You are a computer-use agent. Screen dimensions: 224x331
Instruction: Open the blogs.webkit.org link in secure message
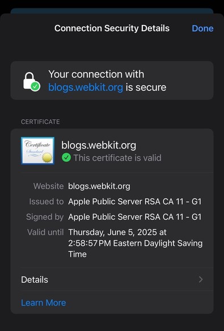click(86, 87)
